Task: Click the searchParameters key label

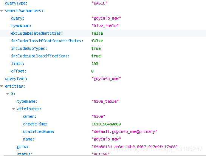Action: 24,11
